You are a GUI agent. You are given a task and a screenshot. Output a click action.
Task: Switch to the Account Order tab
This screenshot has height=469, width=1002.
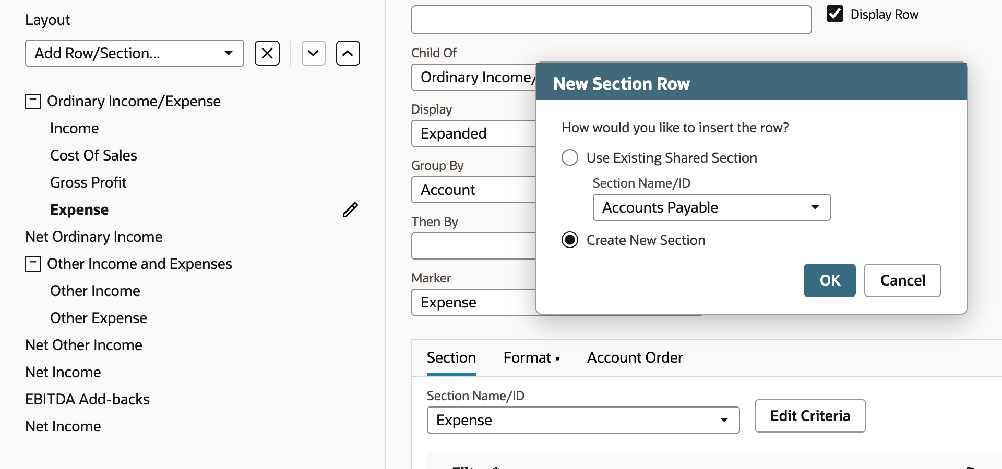pyautogui.click(x=635, y=357)
